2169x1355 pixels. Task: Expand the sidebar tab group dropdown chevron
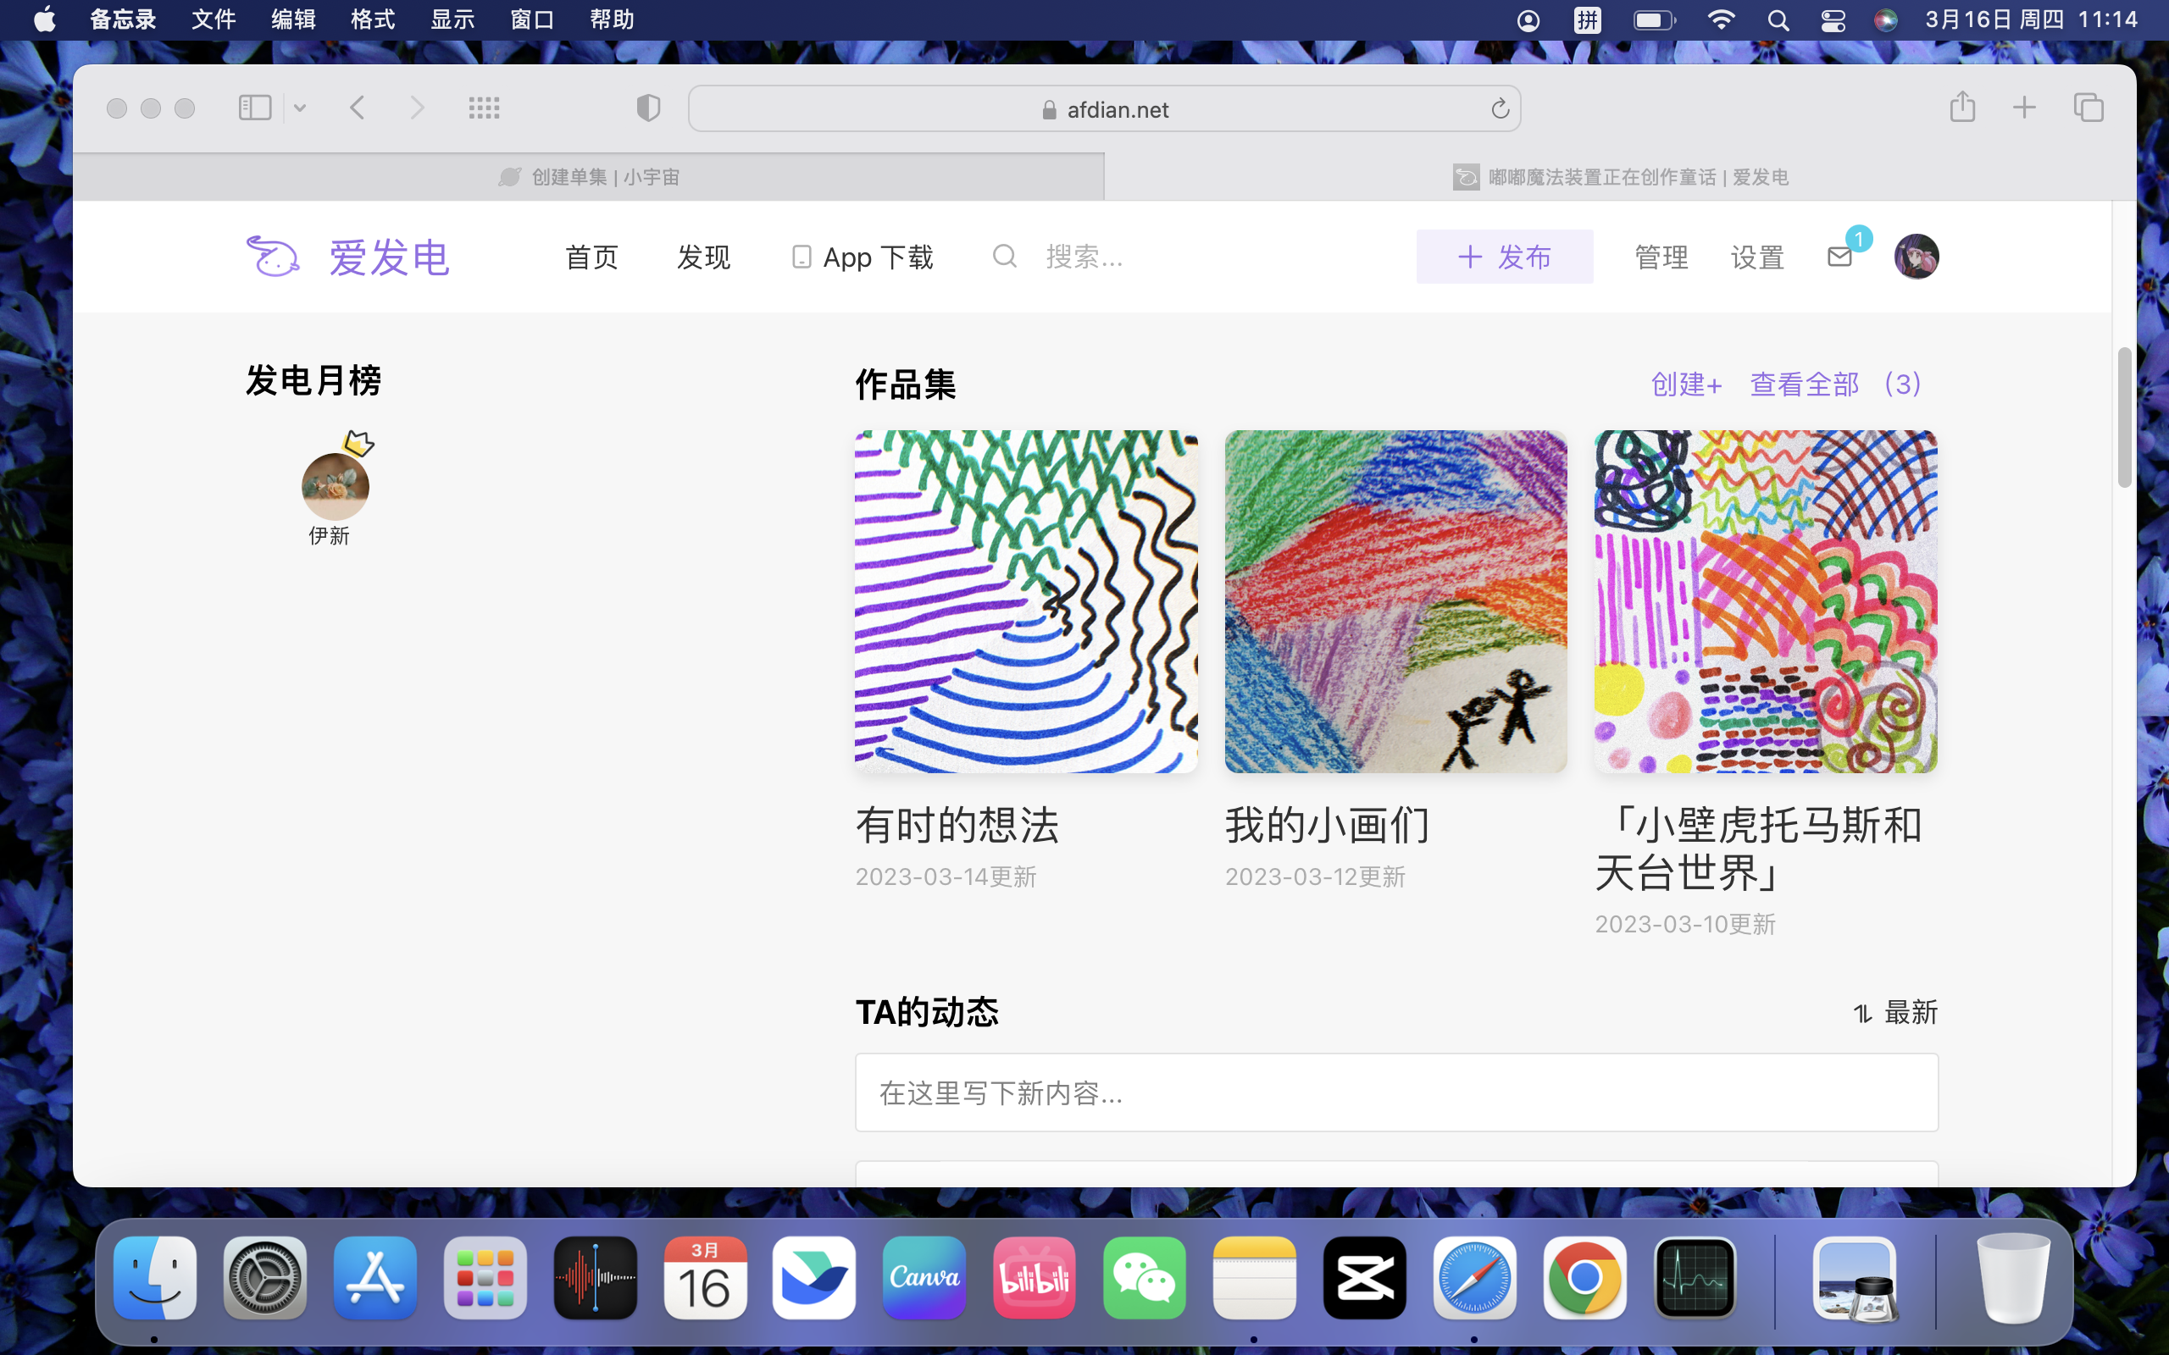point(300,108)
